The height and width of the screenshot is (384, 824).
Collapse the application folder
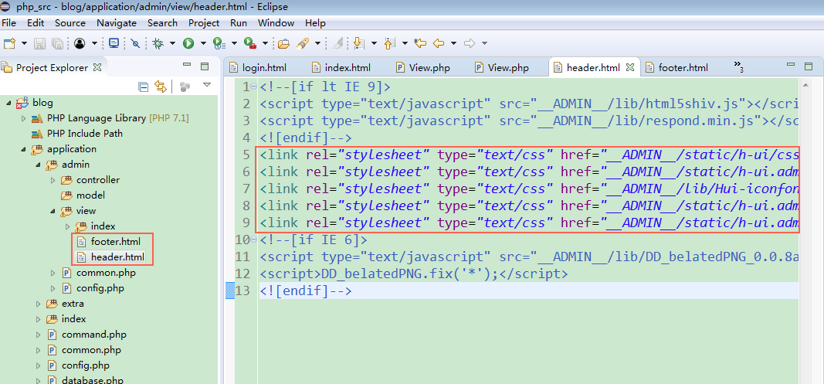[23, 149]
